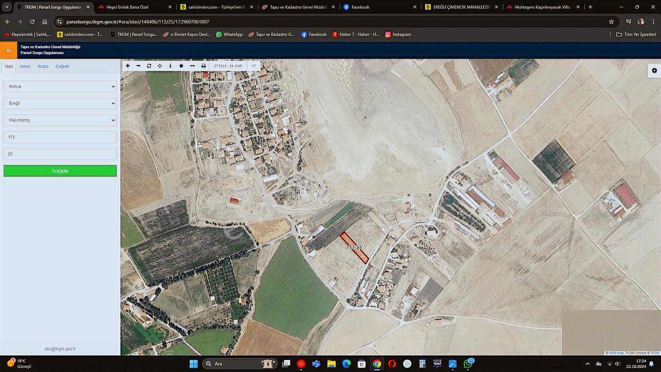Open sahibinden.com bookmark in bookmarks bar
This screenshot has height=372, width=661.
coord(80,34)
